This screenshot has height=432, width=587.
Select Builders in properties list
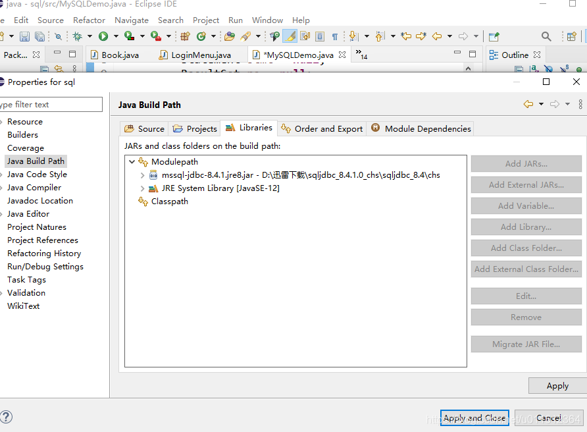pos(22,134)
